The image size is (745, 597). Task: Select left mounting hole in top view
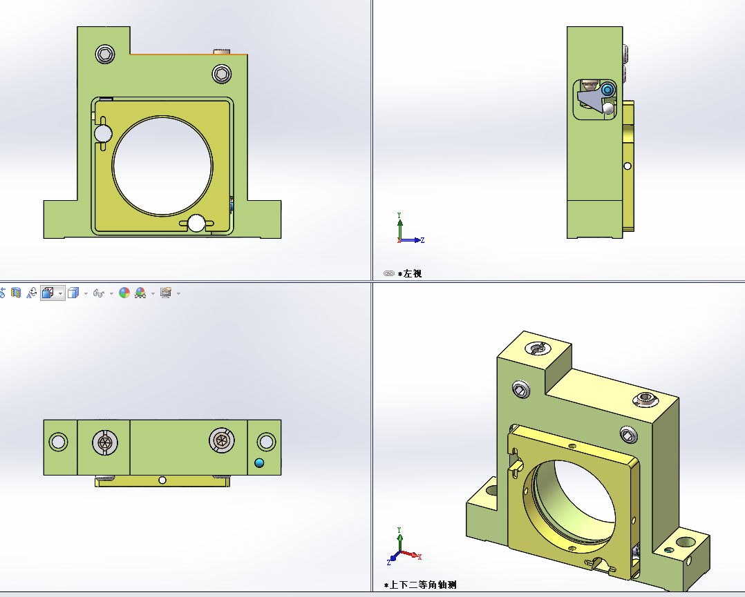[59, 442]
